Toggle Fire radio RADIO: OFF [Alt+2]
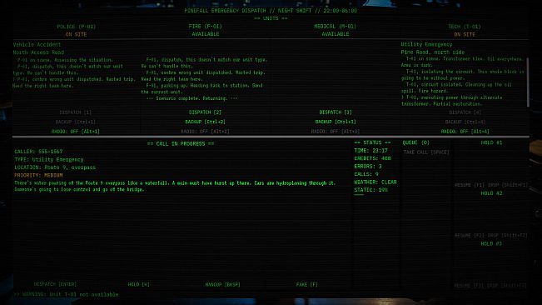This screenshot has height=305, width=542. pyautogui.click(x=205, y=132)
